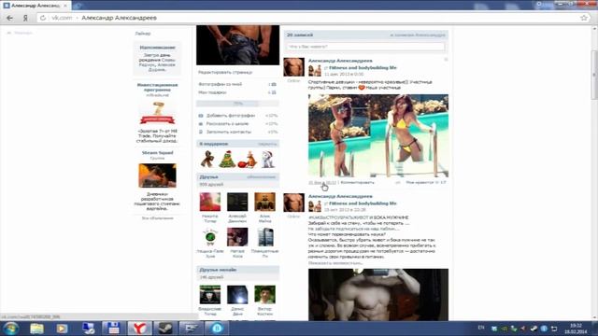Open the Инвестиционная программа ad

coord(158,87)
